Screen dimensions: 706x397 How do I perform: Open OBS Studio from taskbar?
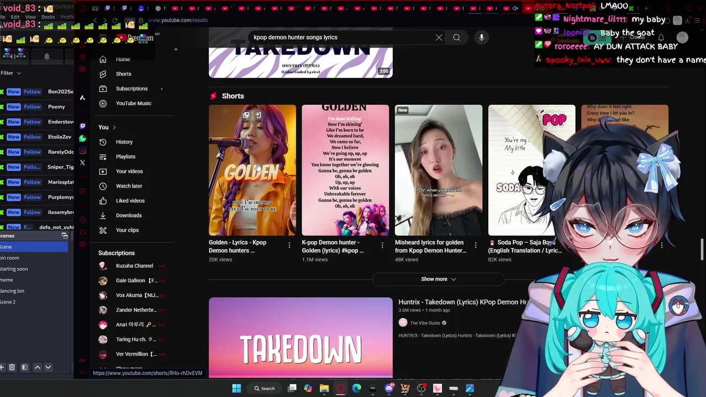pos(421,388)
